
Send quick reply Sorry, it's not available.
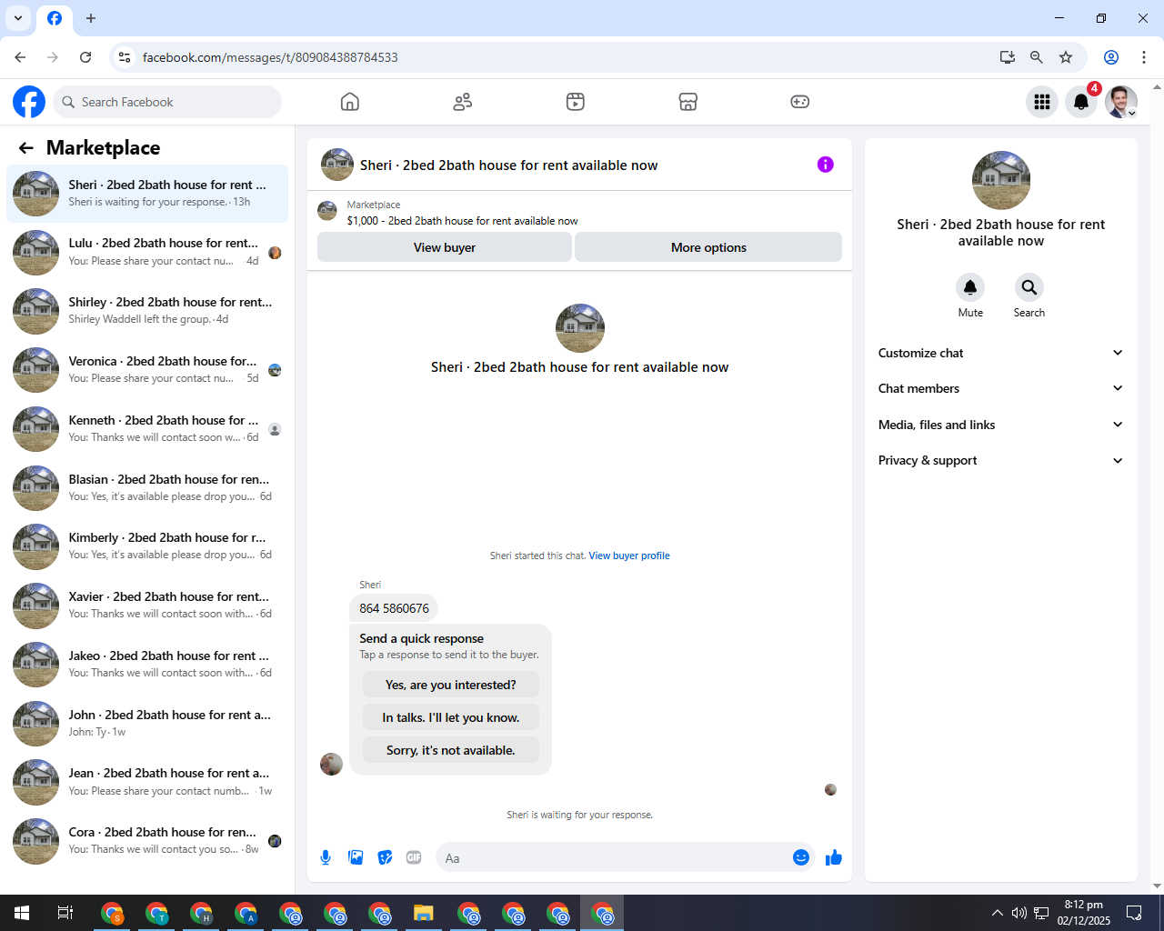click(450, 750)
